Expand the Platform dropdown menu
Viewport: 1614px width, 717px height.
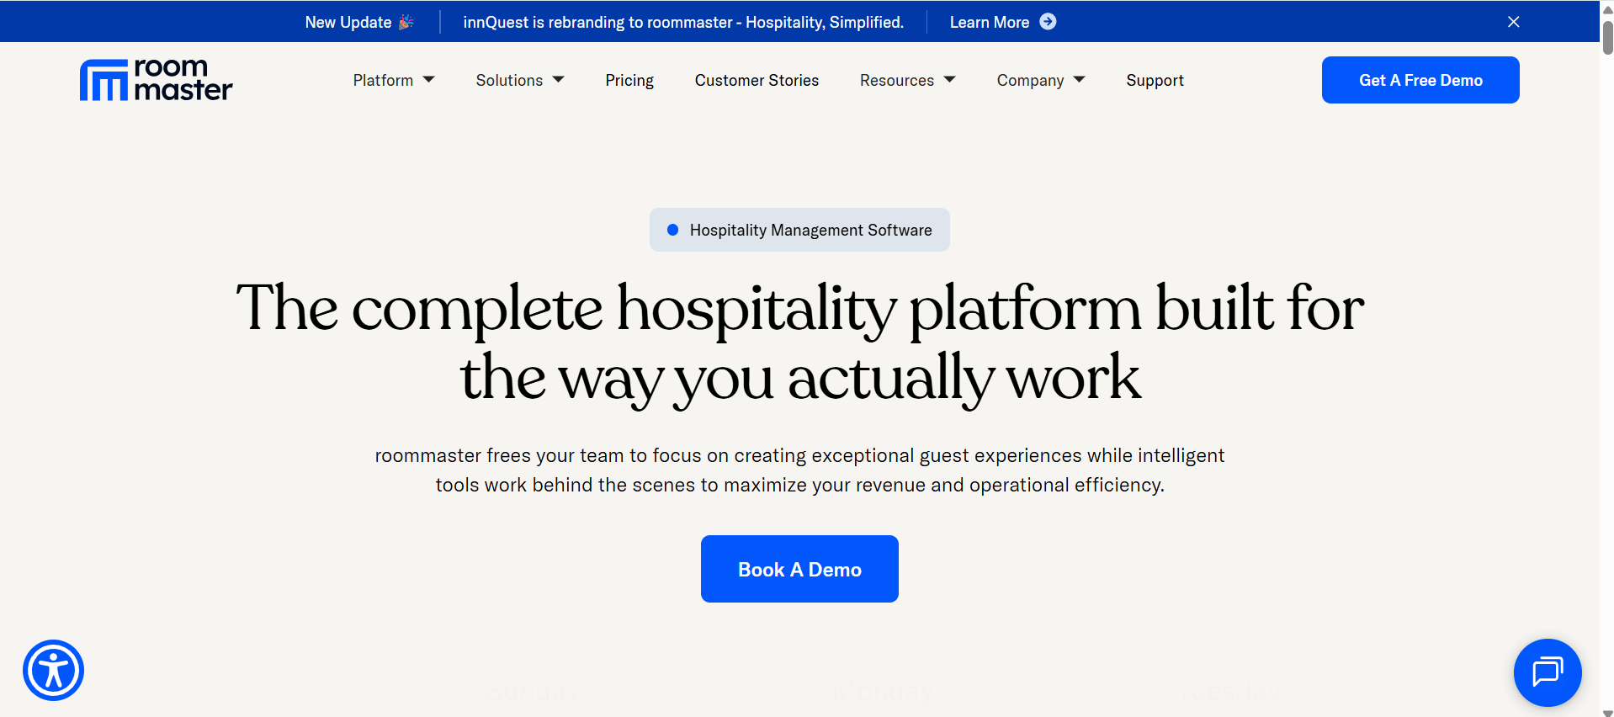pyautogui.click(x=394, y=80)
